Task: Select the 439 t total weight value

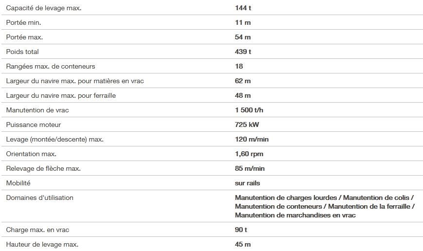Action: pyautogui.click(x=243, y=52)
